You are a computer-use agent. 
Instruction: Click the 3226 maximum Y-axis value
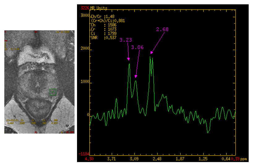[x=85, y=7]
